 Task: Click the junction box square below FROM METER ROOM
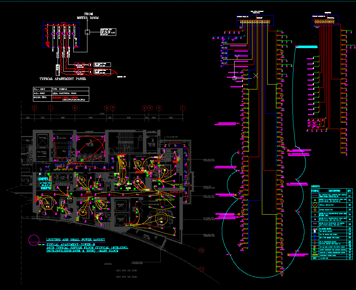point(87,32)
